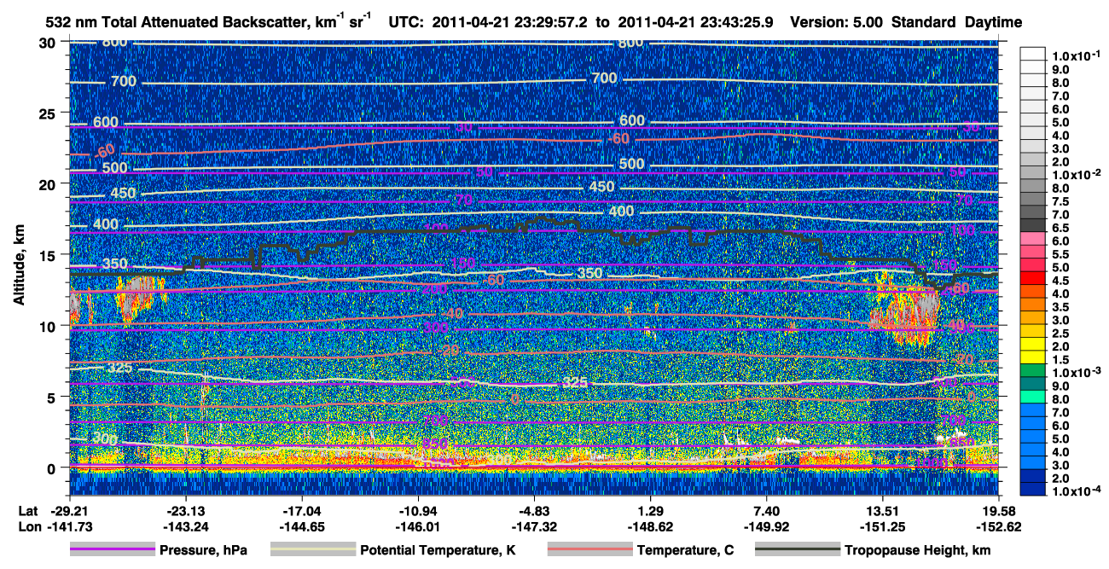1109x569 pixels.
Task: Click longitude value '-143.24'
Action: [185, 526]
